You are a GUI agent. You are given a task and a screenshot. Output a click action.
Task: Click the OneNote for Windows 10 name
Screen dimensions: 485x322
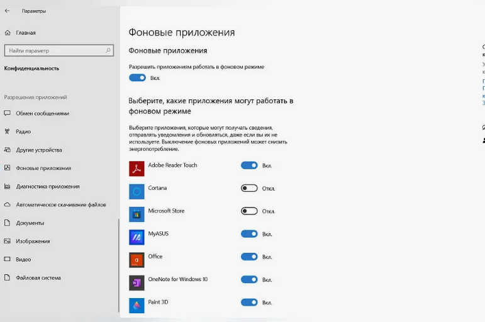[x=178, y=279]
